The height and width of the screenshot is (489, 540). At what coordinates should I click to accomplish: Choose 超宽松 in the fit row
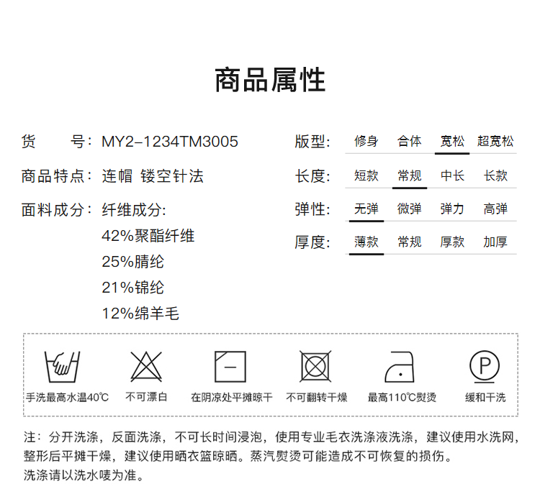pos(495,142)
